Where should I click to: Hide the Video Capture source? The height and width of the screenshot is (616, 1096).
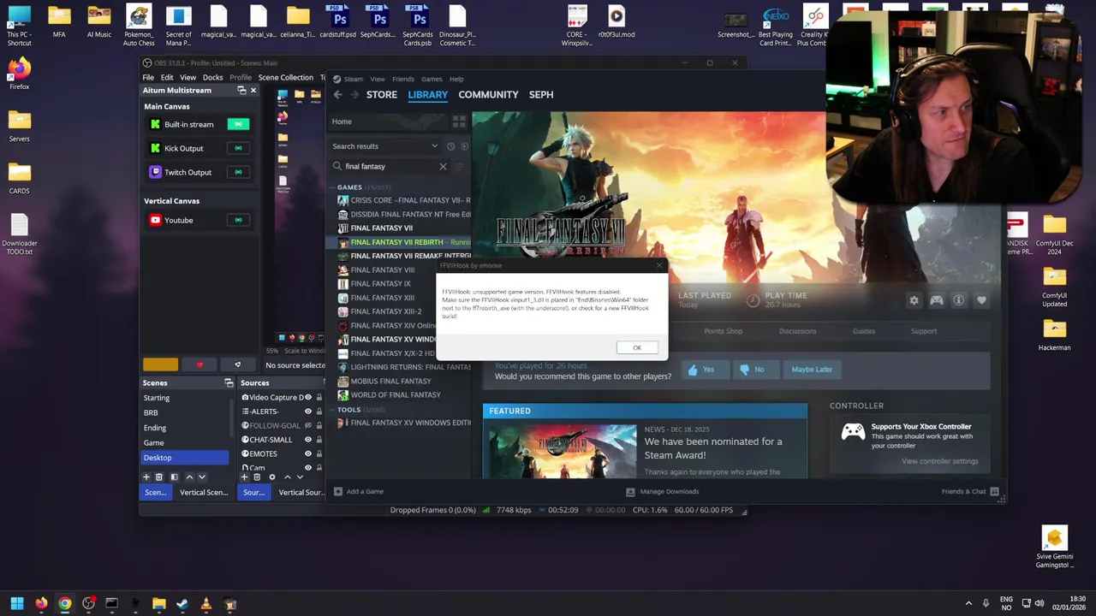pos(308,397)
